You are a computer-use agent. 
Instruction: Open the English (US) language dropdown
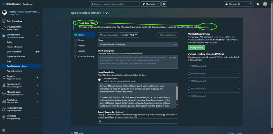130,35
